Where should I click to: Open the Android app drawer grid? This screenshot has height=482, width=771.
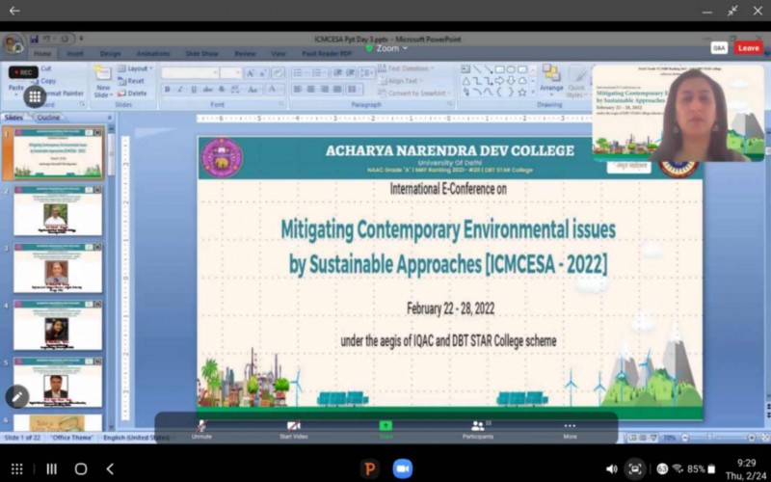point(17,469)
